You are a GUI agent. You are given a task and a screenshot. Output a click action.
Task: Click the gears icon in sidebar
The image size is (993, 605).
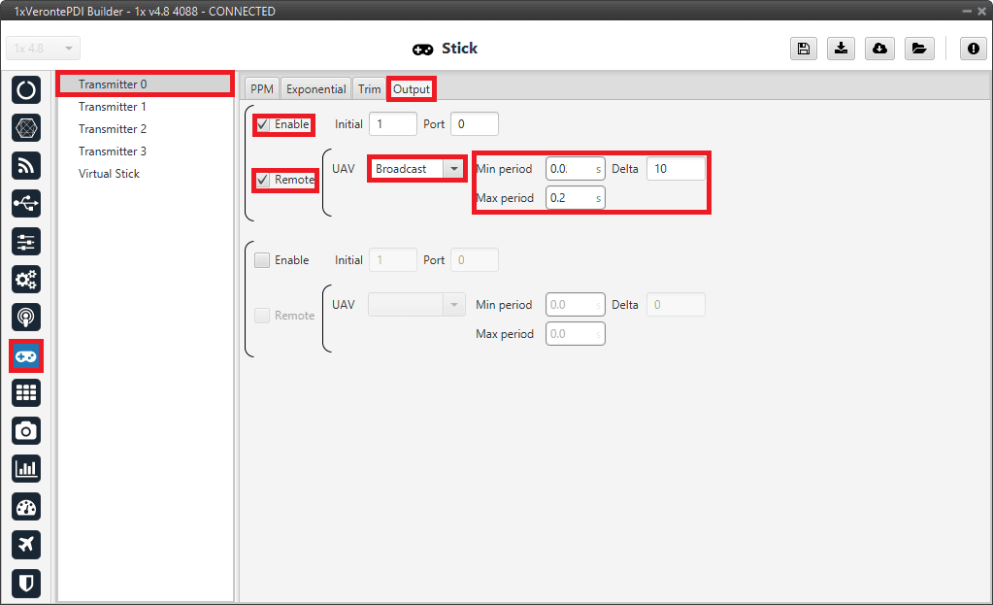(26, 280)
